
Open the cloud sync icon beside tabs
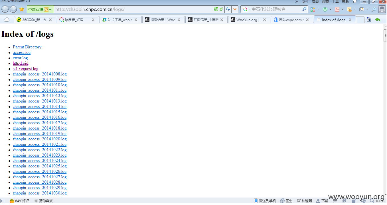click(6, 20)
